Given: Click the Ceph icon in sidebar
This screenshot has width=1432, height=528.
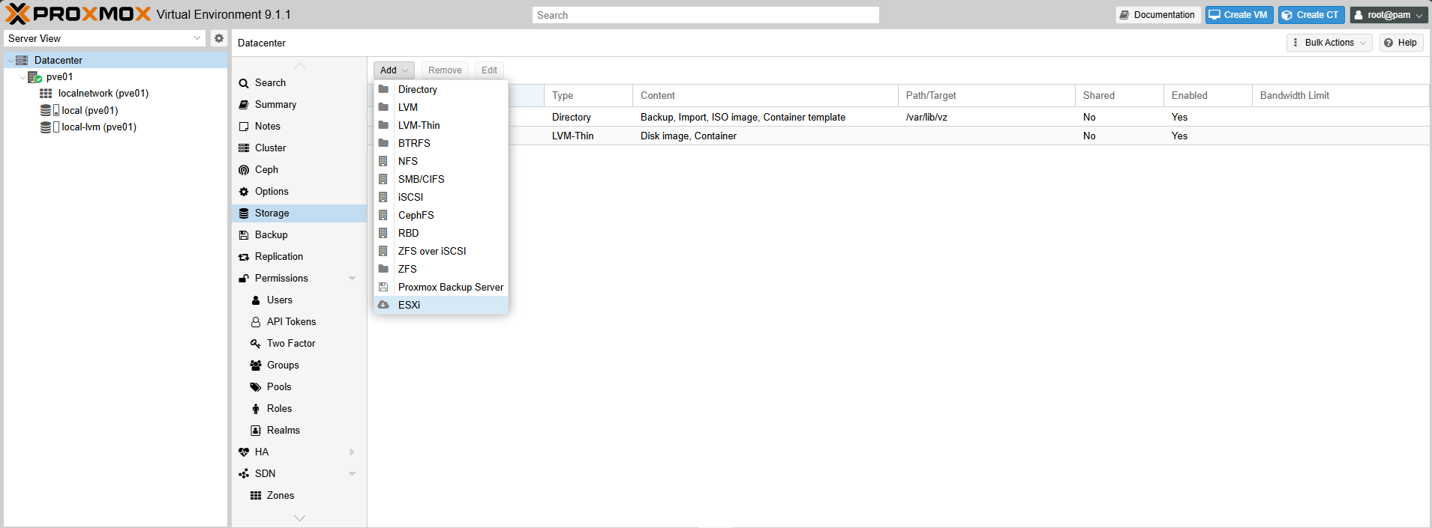Looking at the screenshot, I should [x=244, y=170].
